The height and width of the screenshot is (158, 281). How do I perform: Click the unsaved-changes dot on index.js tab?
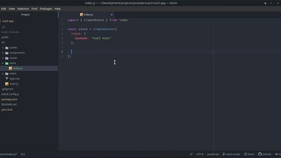(112, 14)
